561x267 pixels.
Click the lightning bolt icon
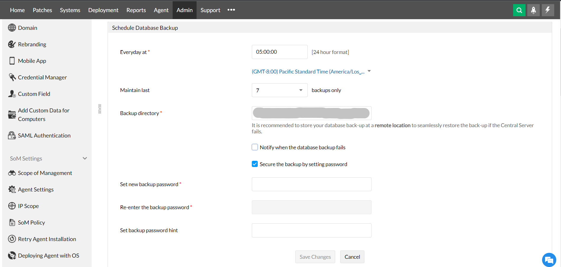click(548, 10)
